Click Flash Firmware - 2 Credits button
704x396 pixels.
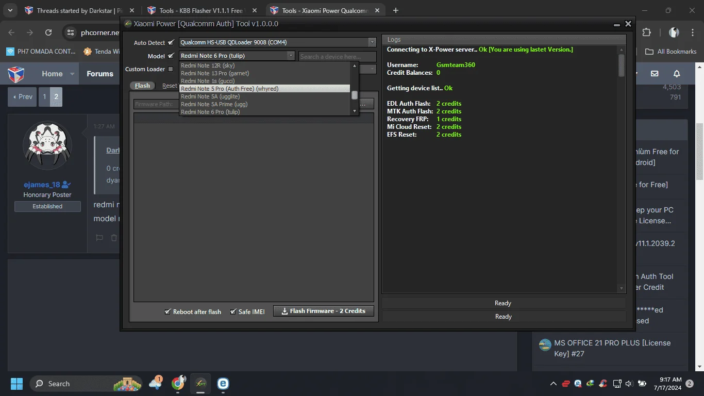tap(324, 311)
